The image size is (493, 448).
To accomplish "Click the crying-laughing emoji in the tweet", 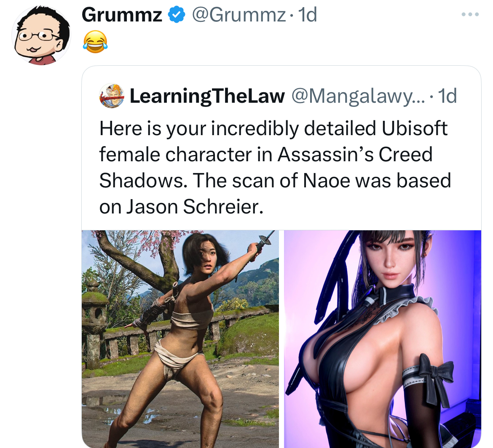I will click(x=95, y=42).
